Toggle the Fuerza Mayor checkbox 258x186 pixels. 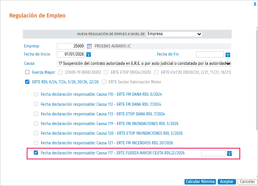click(27, 72)
